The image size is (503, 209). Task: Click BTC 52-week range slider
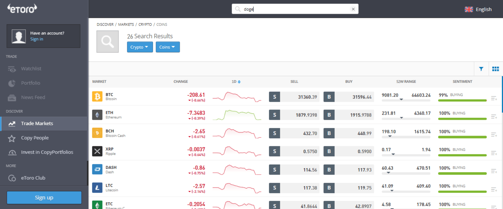tap(406, 100)
